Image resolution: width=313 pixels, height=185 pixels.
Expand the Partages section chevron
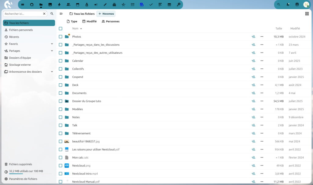[52, 51]
